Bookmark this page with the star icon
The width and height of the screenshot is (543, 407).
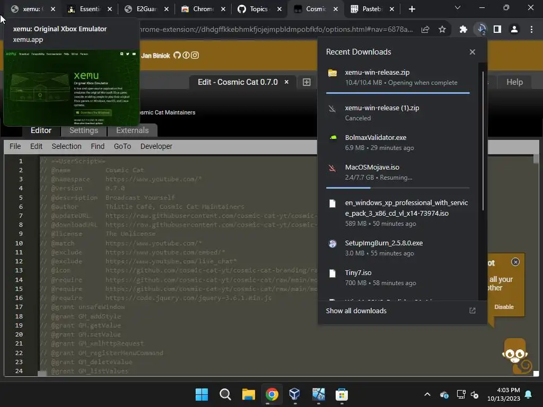pyautogui.click(x=442, y=30)
